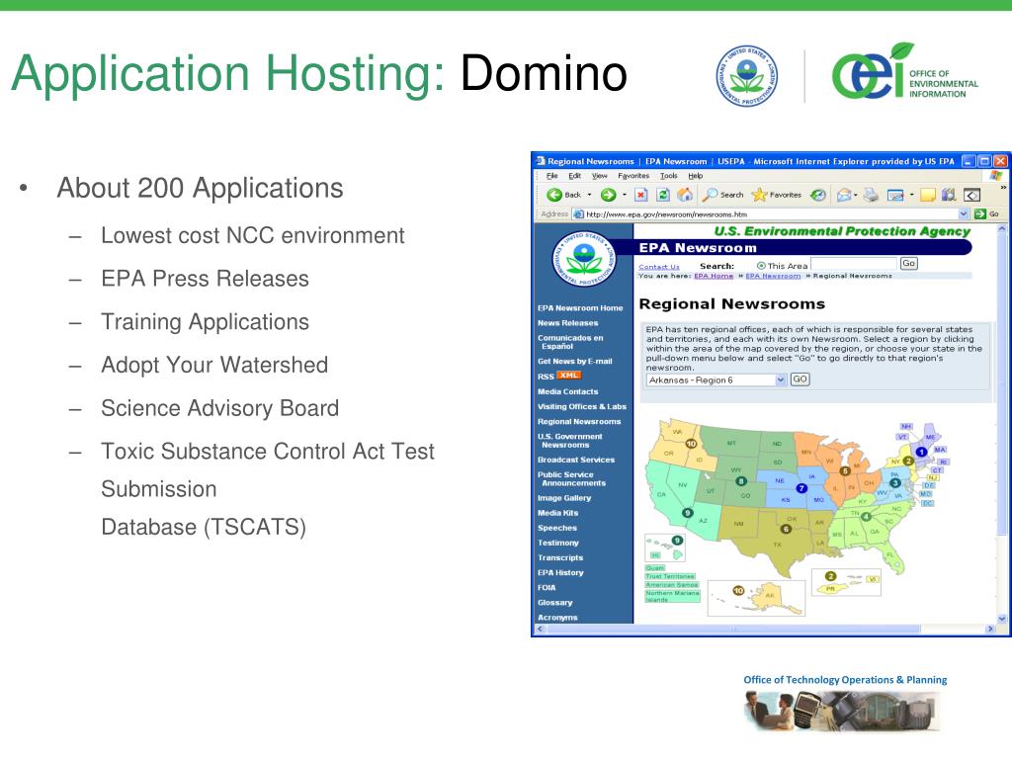Click the green Forward arrow button
This screenshot has height=759, width=1012.
coord(608,195)
